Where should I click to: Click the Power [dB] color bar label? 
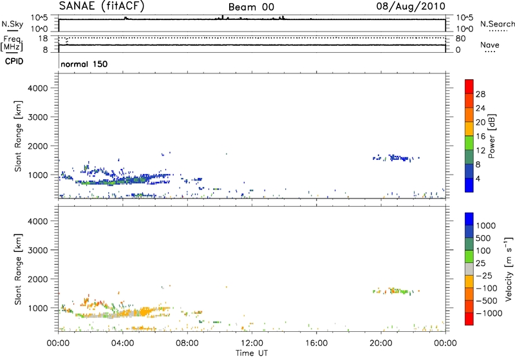491,136
